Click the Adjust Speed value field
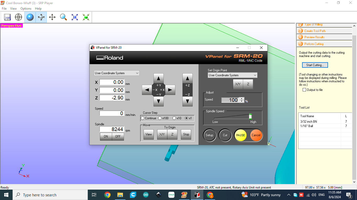Viewport: 357px width, 200px height. 230,100
